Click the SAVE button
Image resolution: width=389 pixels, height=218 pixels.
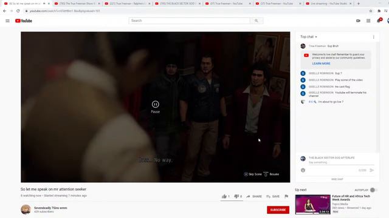273,196
